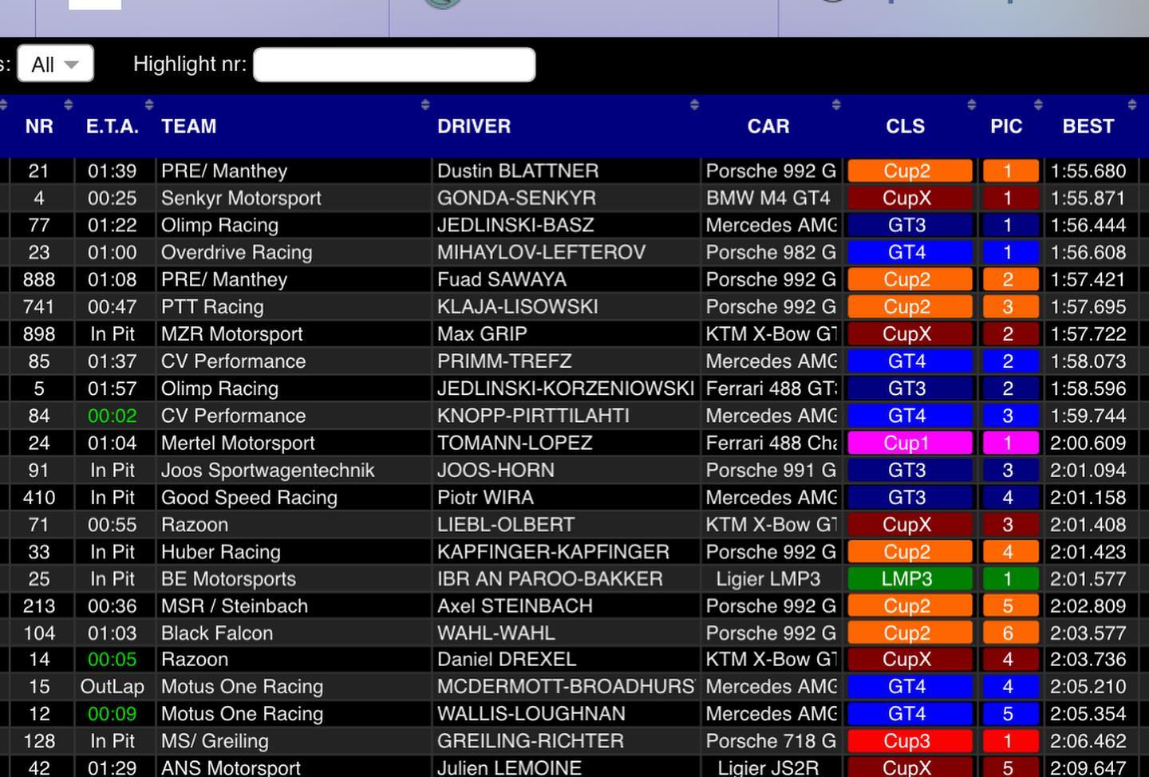1149x777 pixels.
Task: Sort by E.T.A. using its sort arrows
Action: (x=149, y=105)
